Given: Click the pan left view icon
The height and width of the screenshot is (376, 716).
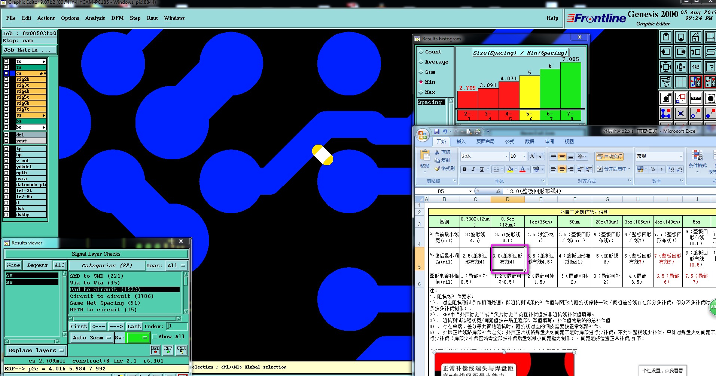Looking at the screenshot, I should [x=666, y=52].
